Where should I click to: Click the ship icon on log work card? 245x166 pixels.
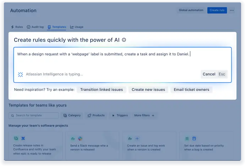[130, 139]
